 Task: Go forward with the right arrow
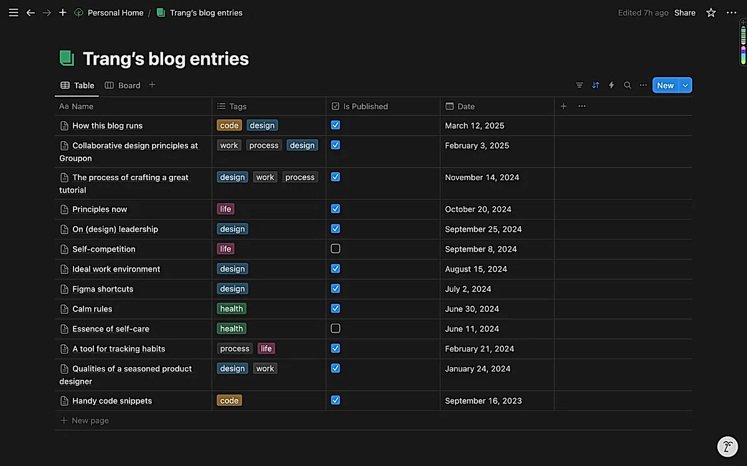[47, 12]
